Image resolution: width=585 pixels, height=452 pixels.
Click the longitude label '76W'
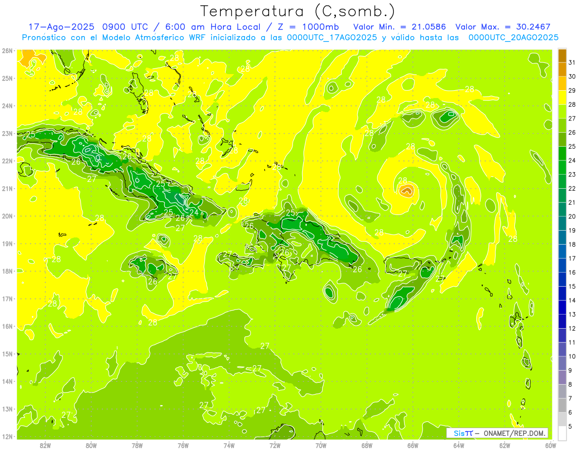tap(183, 445)
